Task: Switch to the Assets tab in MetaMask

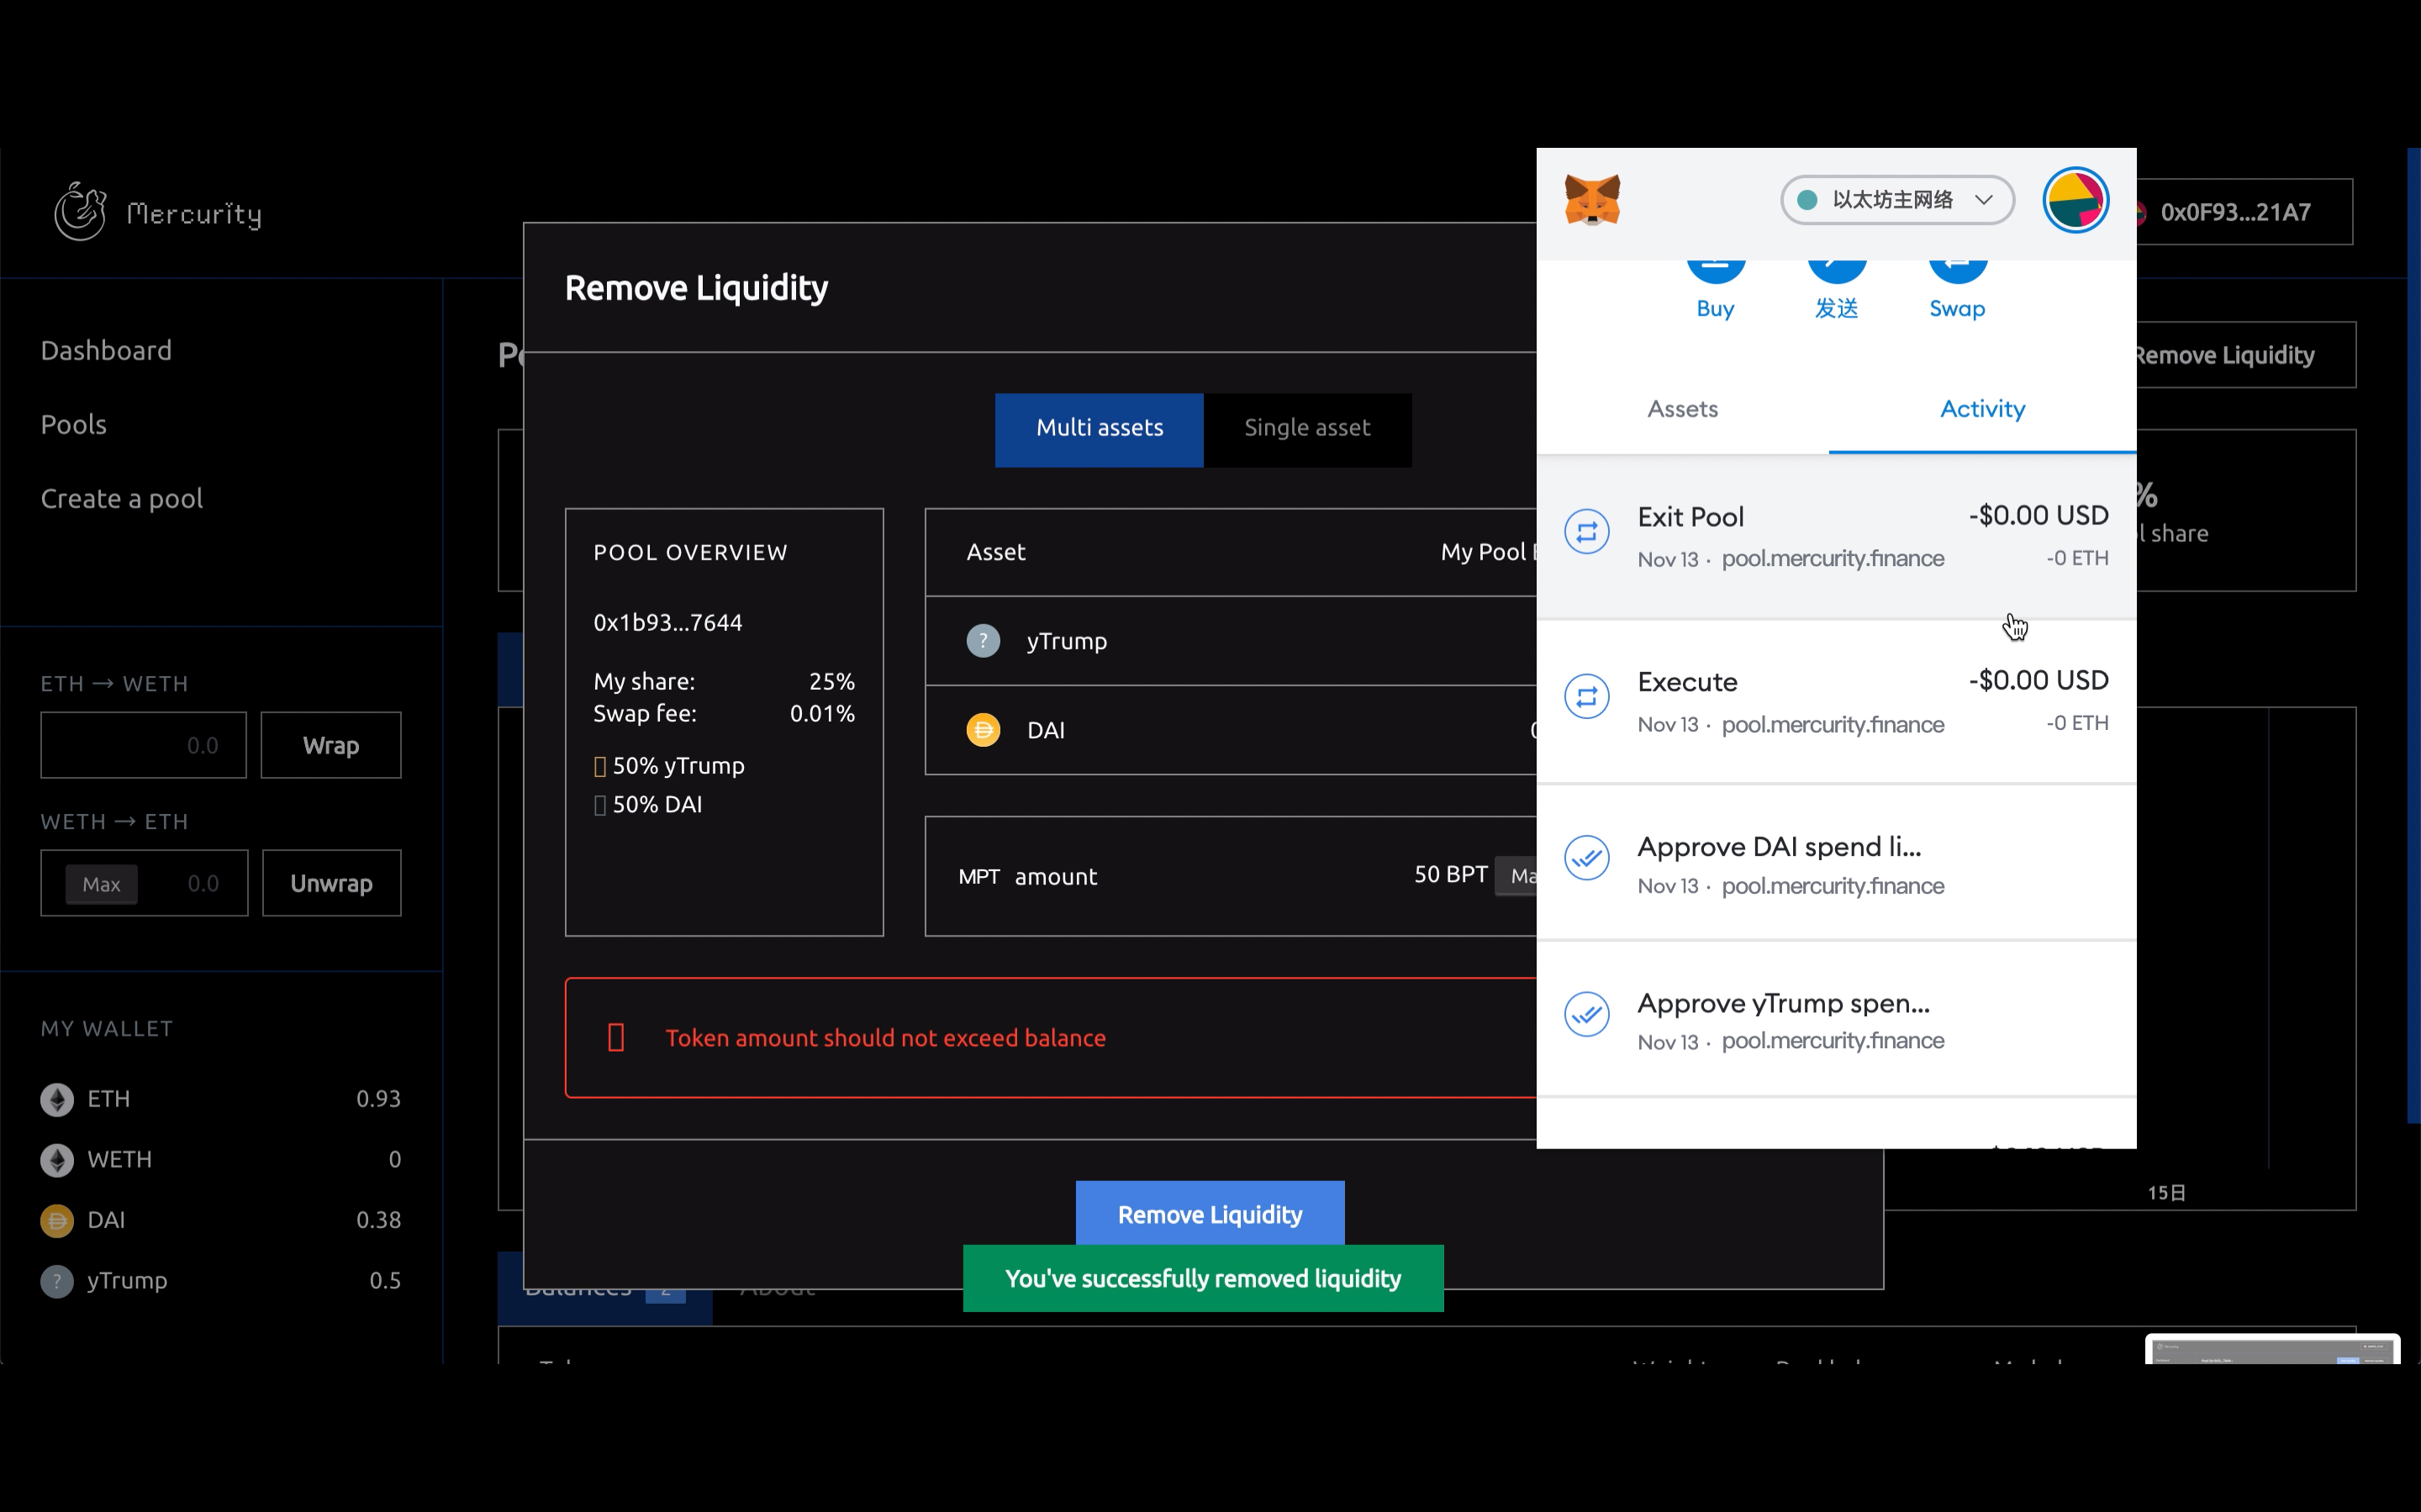Action: (x=1682, y=409)
